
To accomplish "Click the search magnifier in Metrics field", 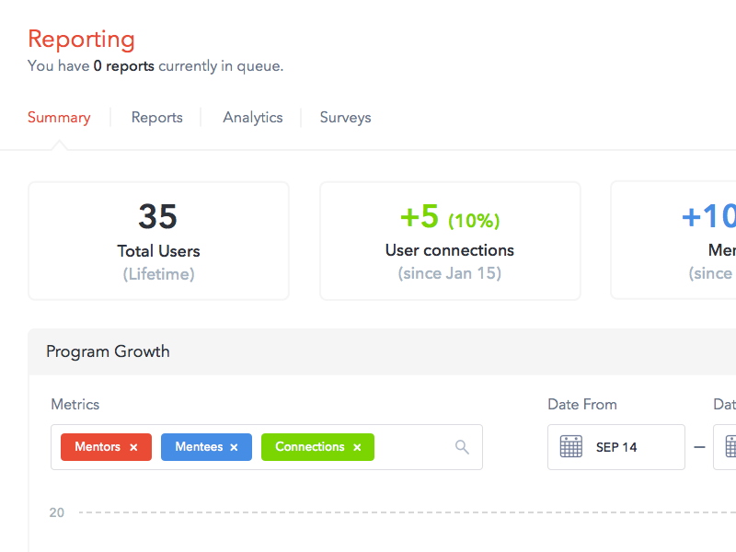I will tap(463, 447).
